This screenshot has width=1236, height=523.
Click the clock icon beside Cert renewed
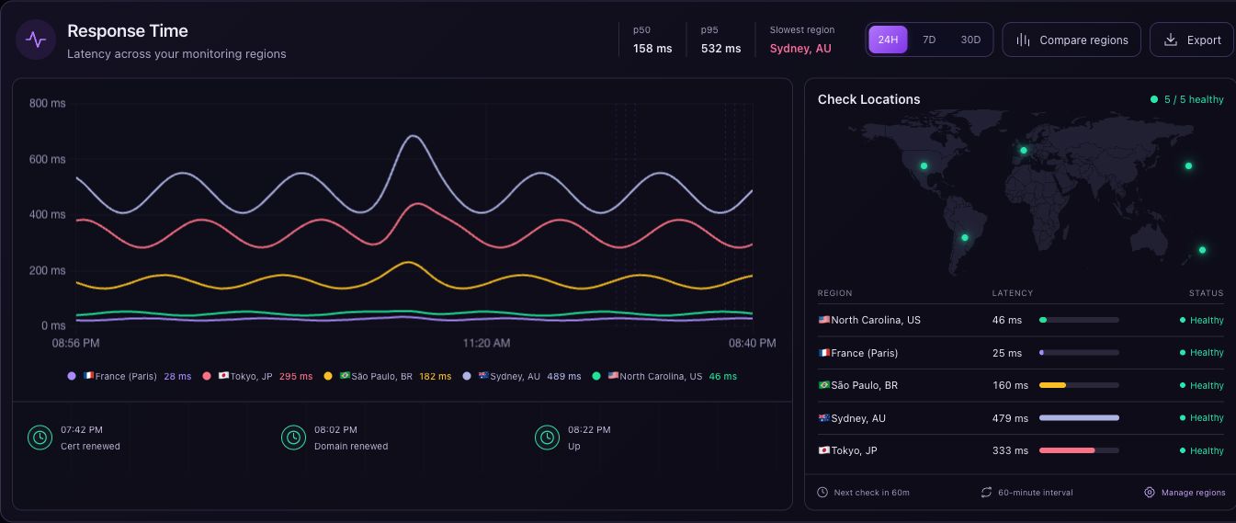[x=40, y=438]
